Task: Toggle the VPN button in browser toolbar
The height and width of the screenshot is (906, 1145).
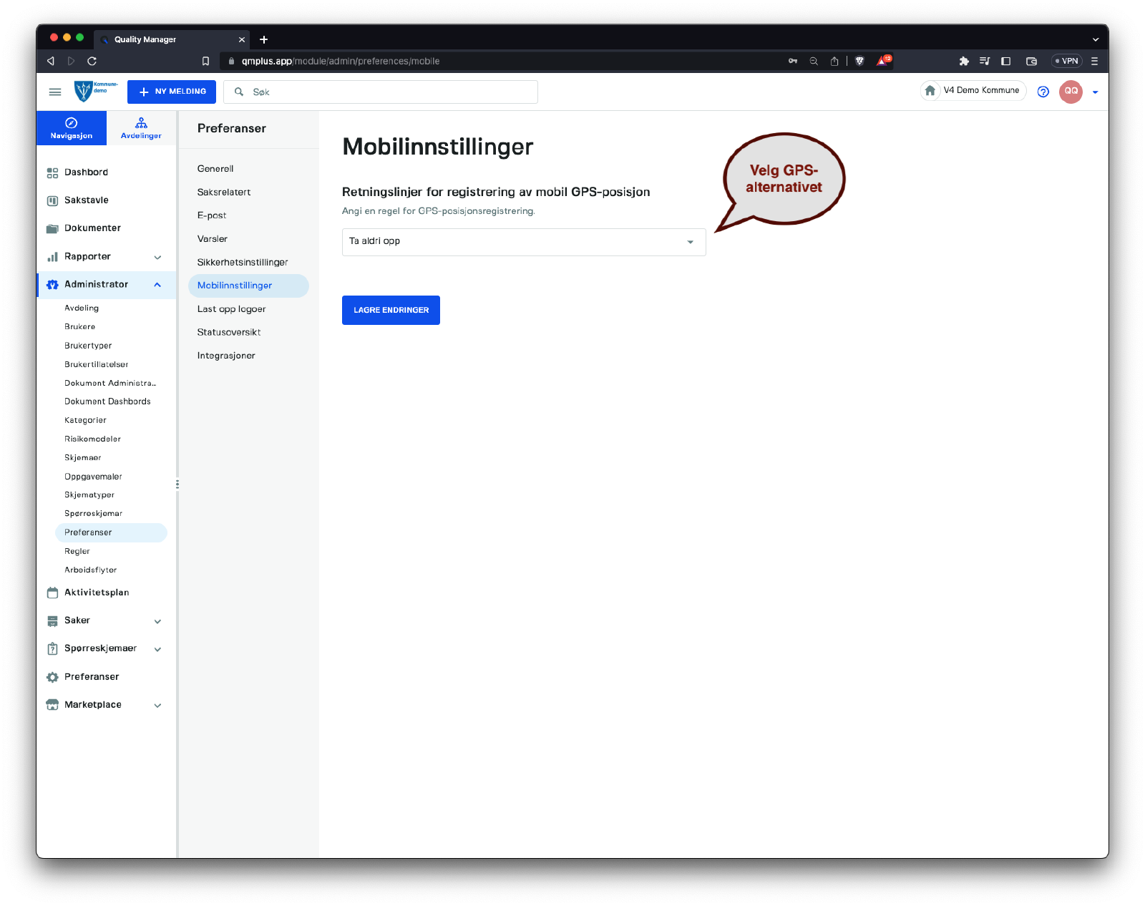Action: pos(1066,61)
